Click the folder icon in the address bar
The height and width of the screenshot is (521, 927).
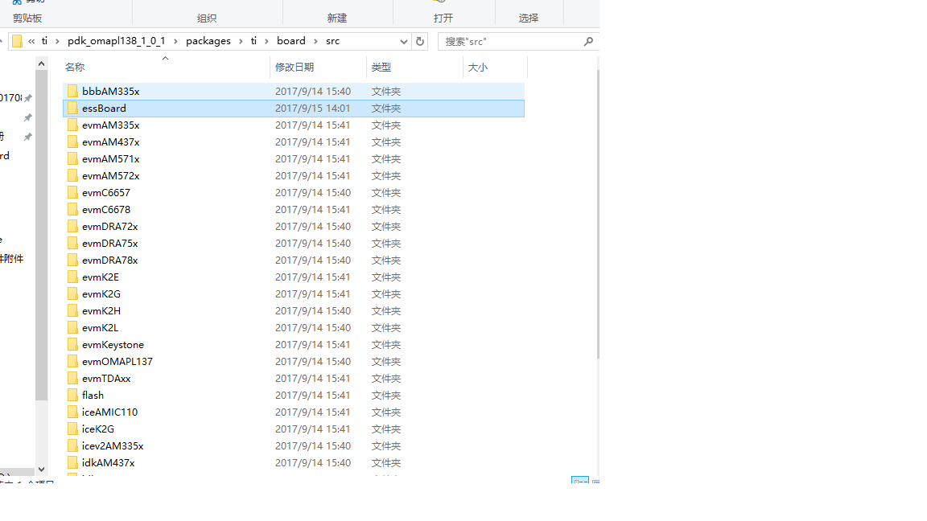tap(17, 41)
